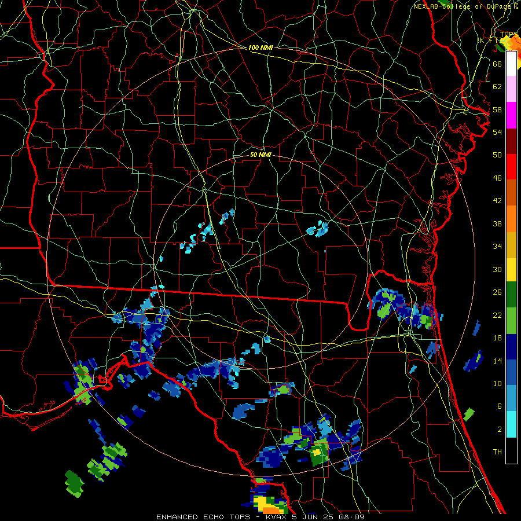The width and height of the screenshot is (521, 521).
Task: Click the light pink 62 kft swatch
Action: 511,89
